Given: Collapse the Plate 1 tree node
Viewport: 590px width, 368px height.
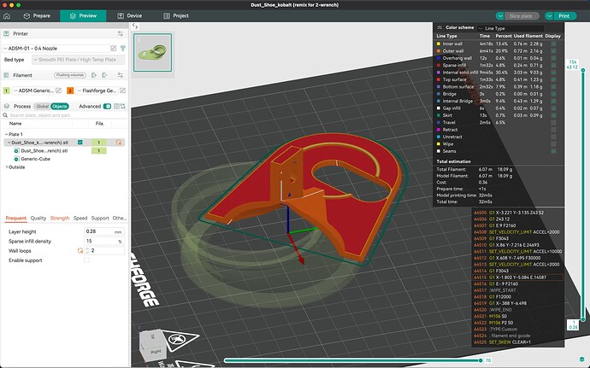Looking at the screenshot, I should [4, 134].
